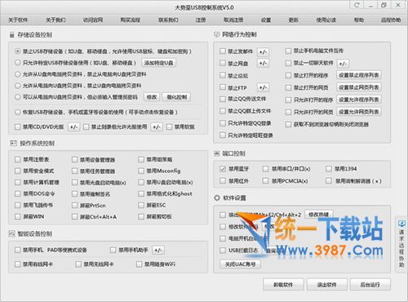Open the 关于软件 menu item
Screen dimensions: 408x302
coord(18,20)
